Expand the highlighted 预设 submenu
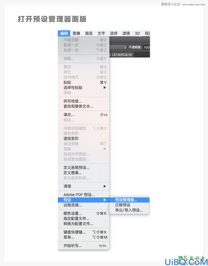Screen dimensions: 208x266 pos(84,200)
